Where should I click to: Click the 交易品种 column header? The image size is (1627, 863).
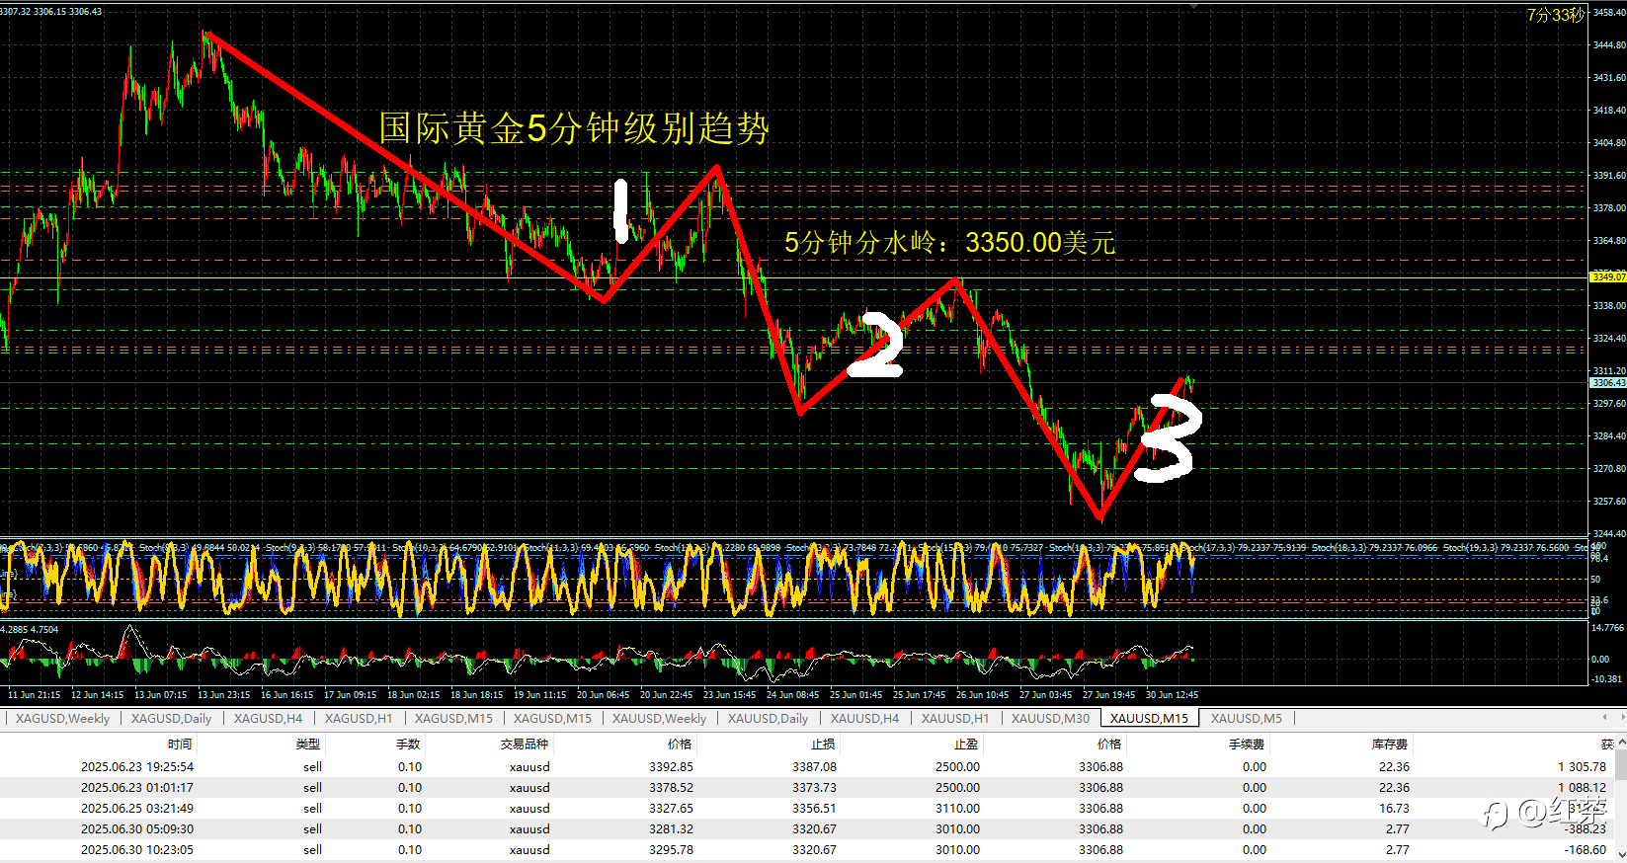pyautogui.click(x=524, y=744)
